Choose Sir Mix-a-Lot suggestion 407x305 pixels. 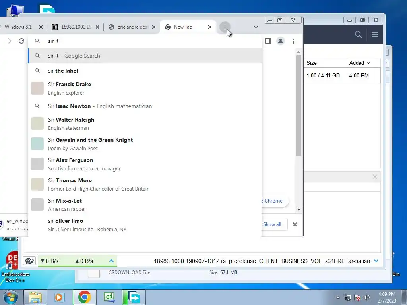click(145, 205)
